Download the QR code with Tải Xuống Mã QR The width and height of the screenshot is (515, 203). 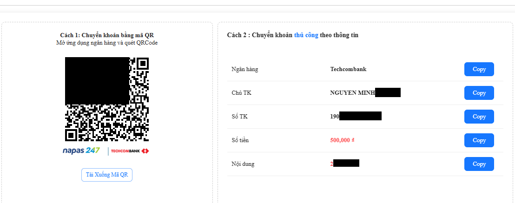pos(107,175)
